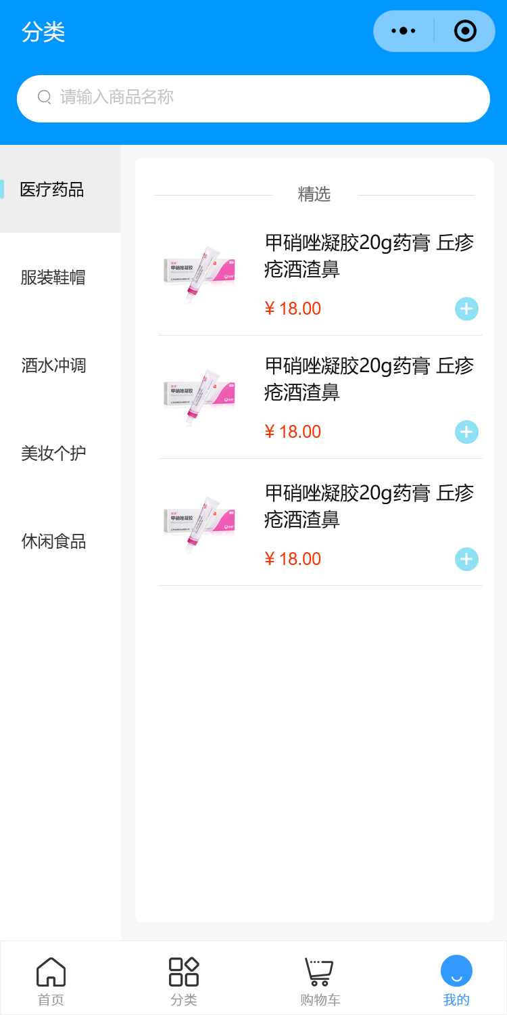507x1015 pixels.
Task: Open the 购物车 shopping cart tab
Action: [x=320, y=980]
